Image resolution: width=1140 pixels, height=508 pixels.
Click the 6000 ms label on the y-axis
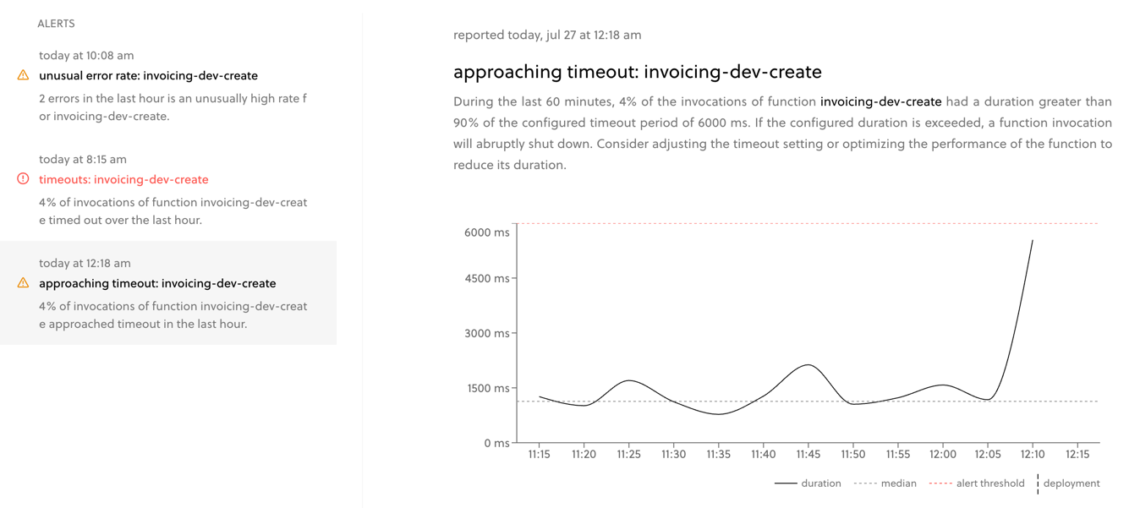[488, 232]
